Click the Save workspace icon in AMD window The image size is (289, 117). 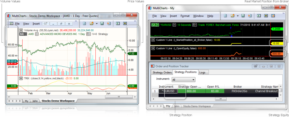tap(102, 24)
